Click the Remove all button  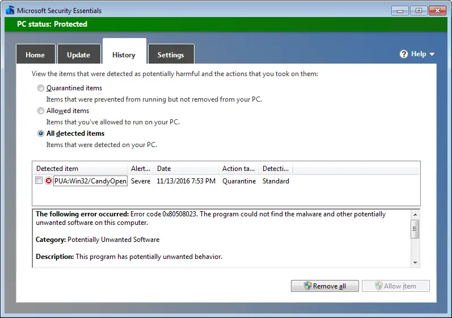tap(325, 286)
